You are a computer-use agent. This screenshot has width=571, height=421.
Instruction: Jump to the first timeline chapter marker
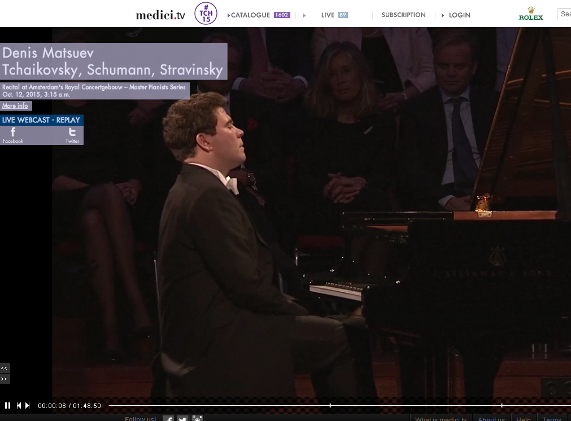(x=330, y=405)
